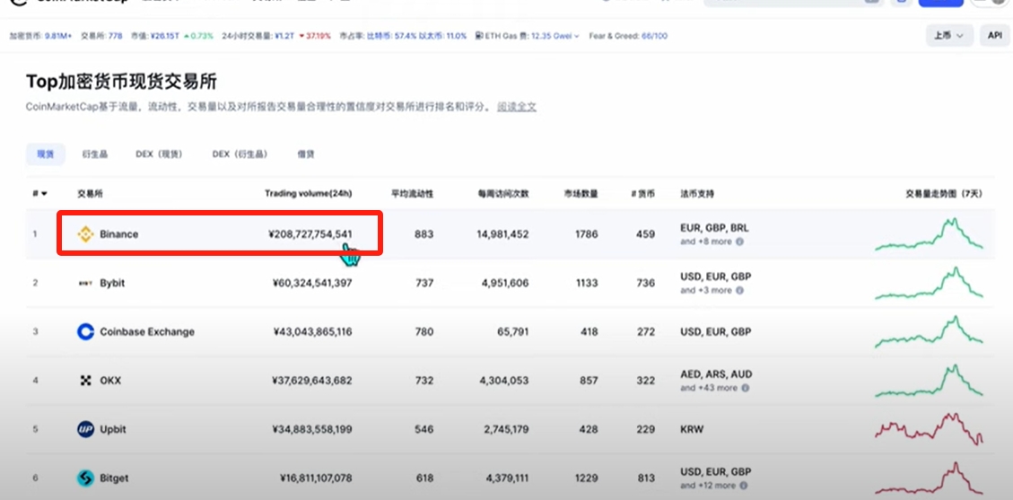Screen dimensions: 1013x500
Task: Click the Bybit logo icon
Action: (85, 283)
